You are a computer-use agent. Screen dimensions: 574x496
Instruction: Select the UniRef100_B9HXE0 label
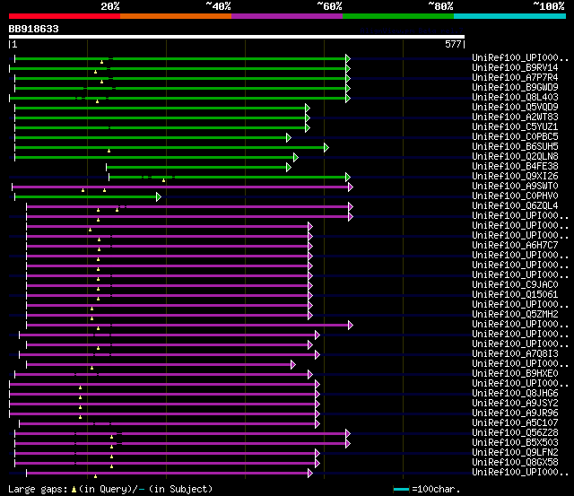pos(515,373)
